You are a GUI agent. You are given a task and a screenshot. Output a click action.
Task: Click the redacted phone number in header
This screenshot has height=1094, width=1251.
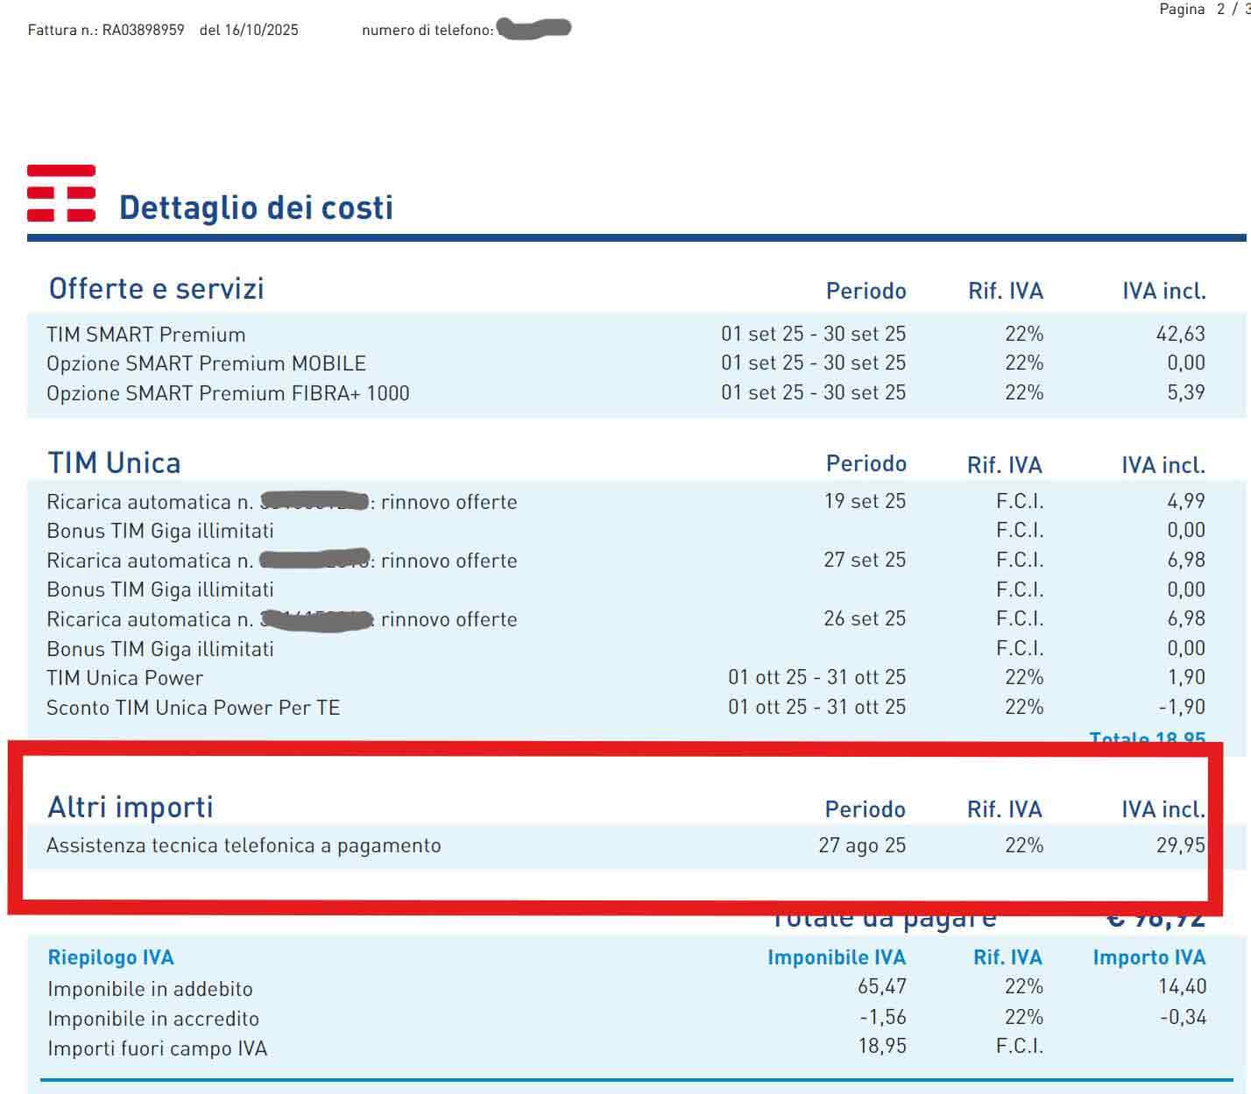coord(534,30)
